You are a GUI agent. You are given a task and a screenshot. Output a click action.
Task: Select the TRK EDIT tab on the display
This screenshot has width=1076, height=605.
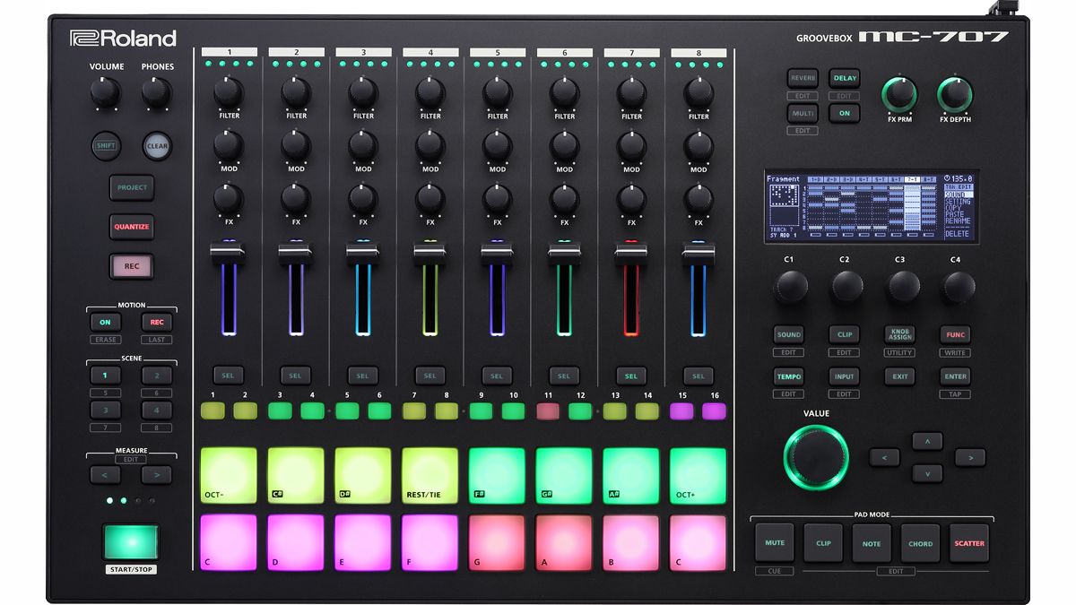pos(959,186)
